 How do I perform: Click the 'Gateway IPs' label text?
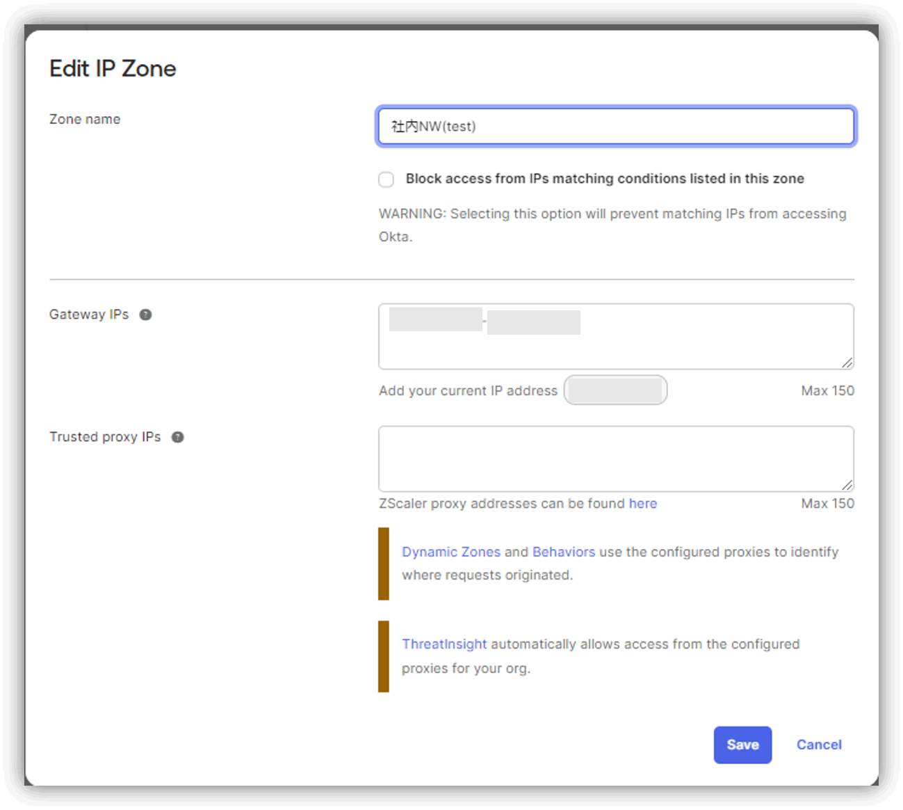pos(89,315)
